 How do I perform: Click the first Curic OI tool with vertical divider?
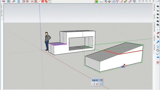click(x=94, y=84)
